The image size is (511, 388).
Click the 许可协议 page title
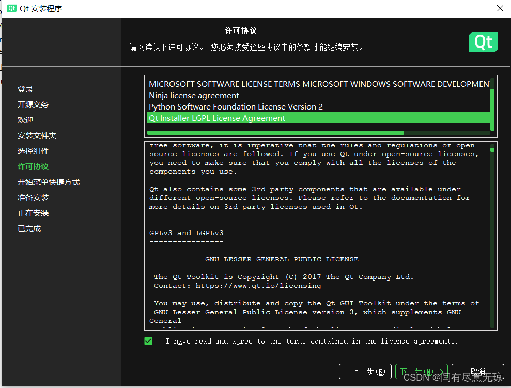pyautogui.click(x=241, y=30)
